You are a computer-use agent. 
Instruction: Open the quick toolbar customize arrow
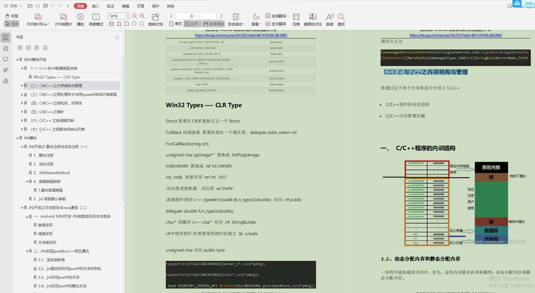pos(68,6)
